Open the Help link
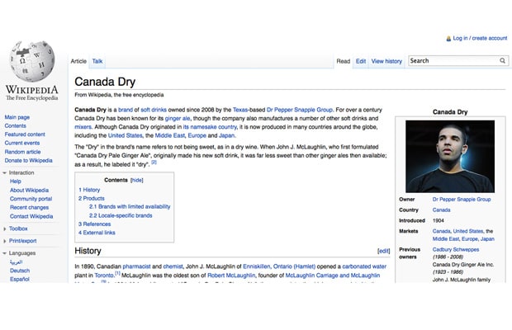Viewport: 512px width, 330px height. point(16,181)
